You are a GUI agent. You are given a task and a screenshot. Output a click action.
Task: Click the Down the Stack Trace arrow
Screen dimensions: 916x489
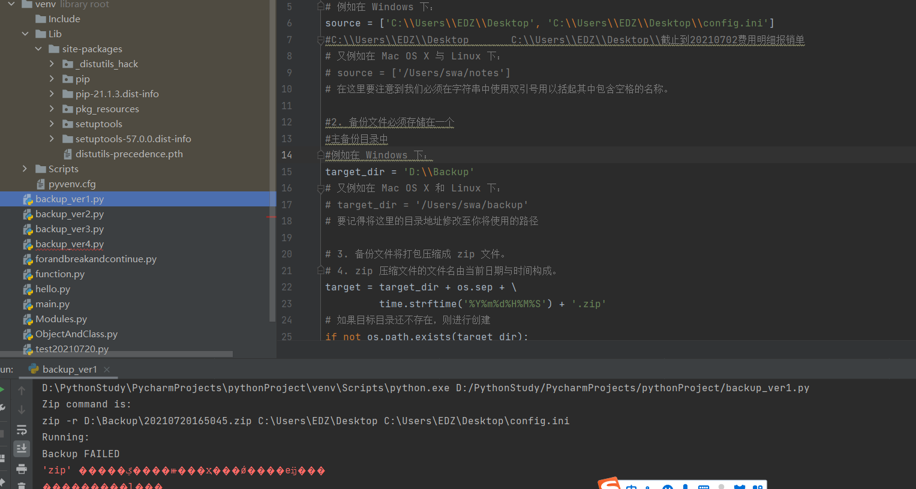coord(22,410)
